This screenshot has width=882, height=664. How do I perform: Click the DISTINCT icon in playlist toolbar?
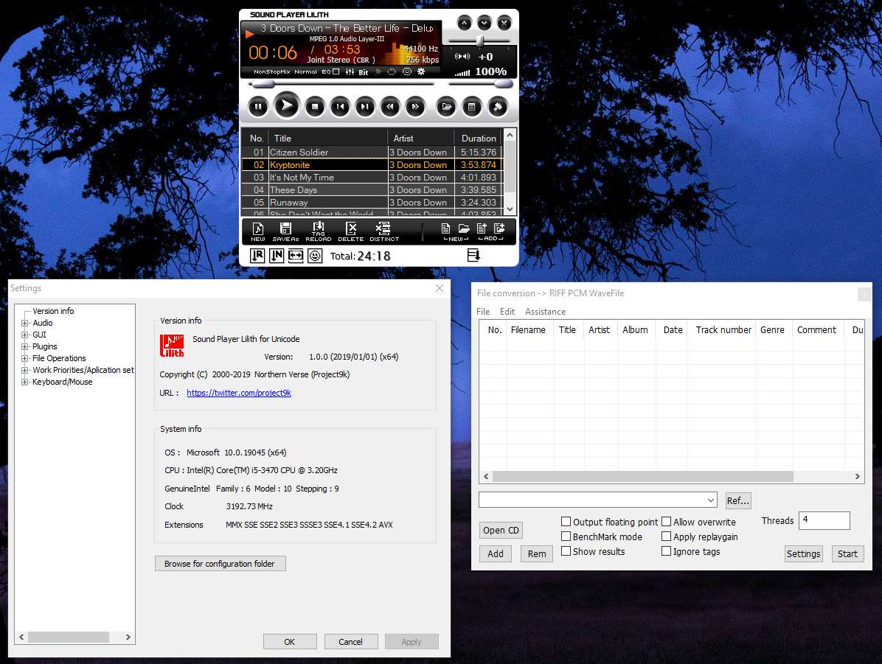[384, 231]
